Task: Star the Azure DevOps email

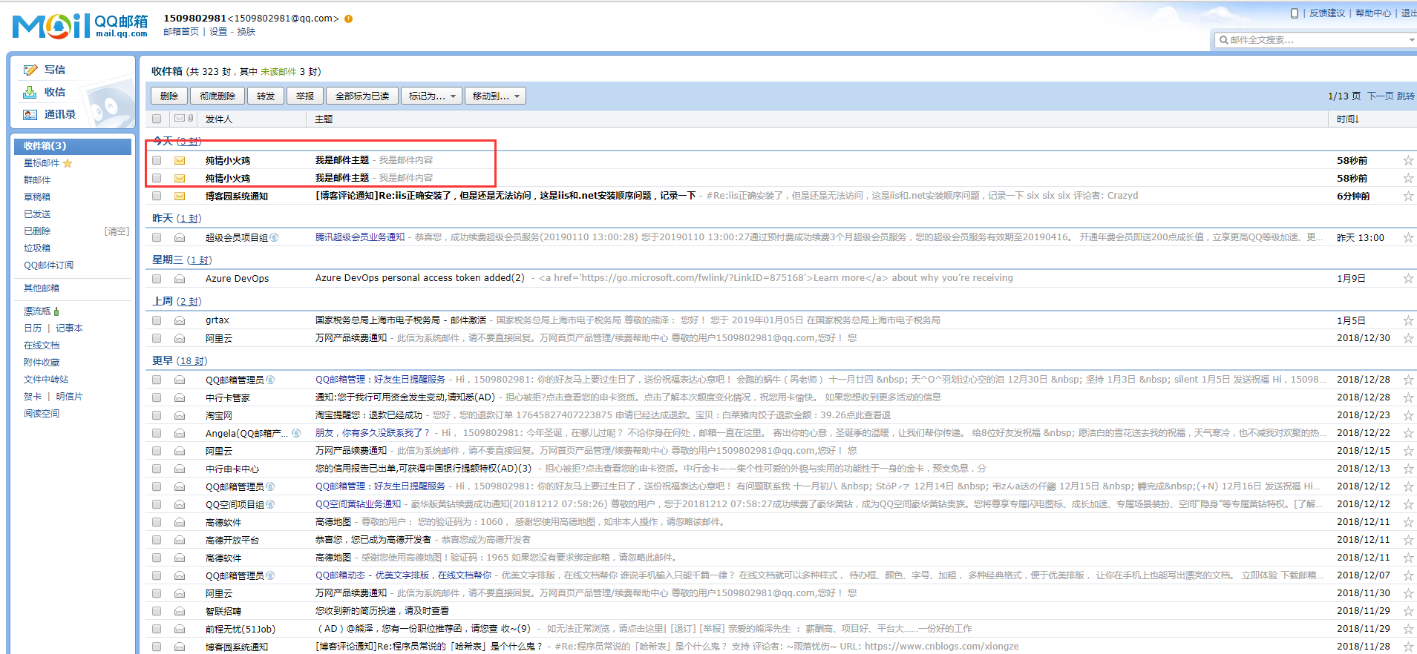Action: 1407,278
